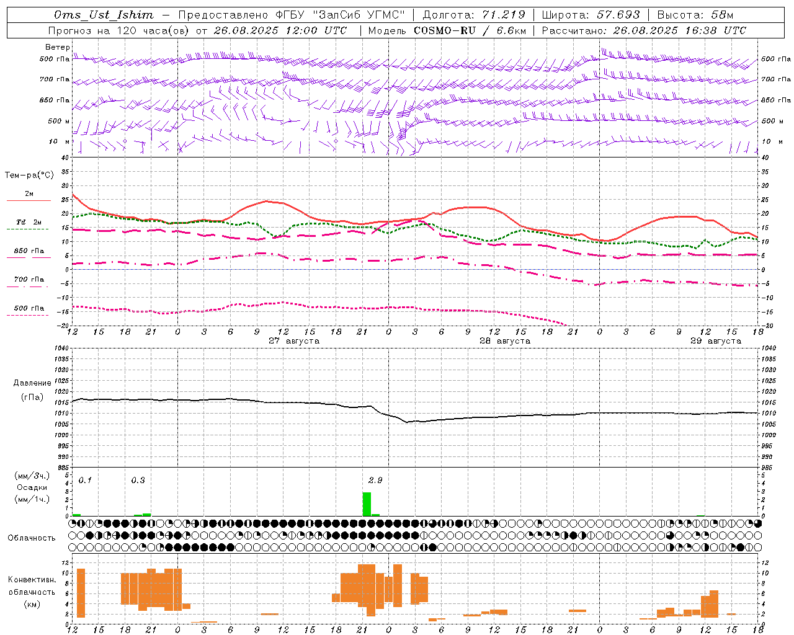Click the (гПа) unit under Давление
Screen dimensions: 794x635
click(x=32, y=397)
